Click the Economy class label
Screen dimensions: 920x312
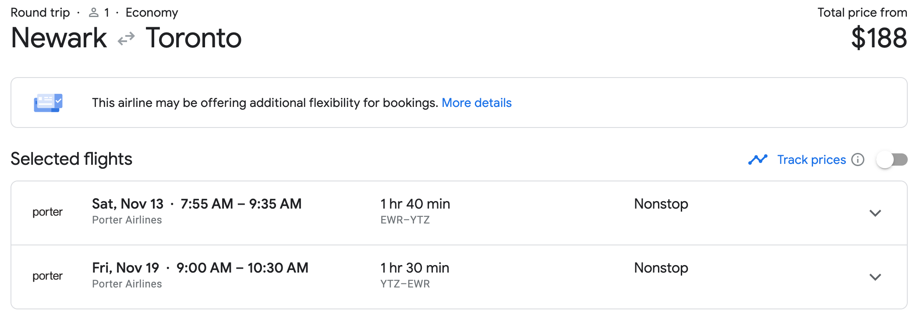point(152,13)
